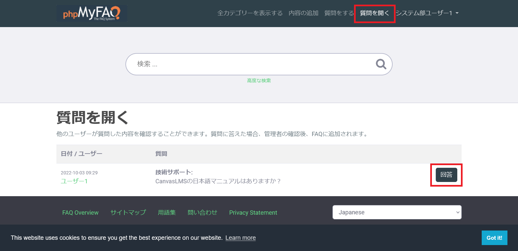Image resolution: width=518 pixels, height=251 pixels.
Task: Open 全カテゴリーを表示する in the navbar
Action: coord(250,13)
